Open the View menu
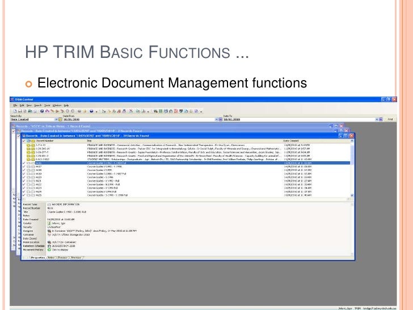 (29, 106)
